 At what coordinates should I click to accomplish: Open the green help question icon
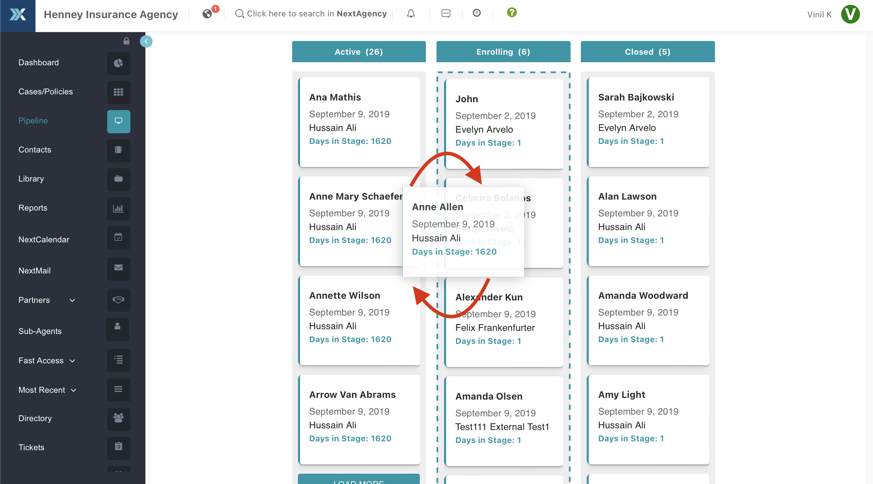[512, 12]
